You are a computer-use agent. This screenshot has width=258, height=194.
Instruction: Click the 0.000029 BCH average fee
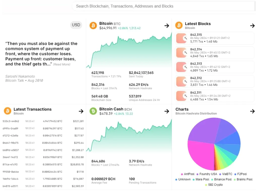pos(103,179)
